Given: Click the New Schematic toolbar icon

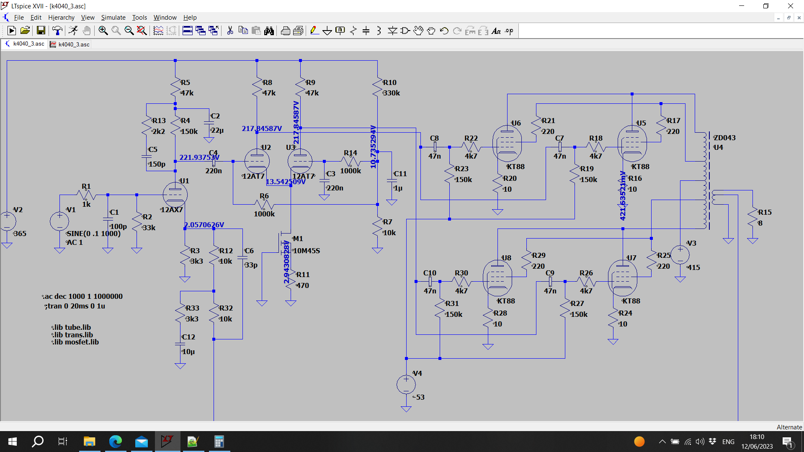Looking at the screenshot, I should tap(12, 31).
